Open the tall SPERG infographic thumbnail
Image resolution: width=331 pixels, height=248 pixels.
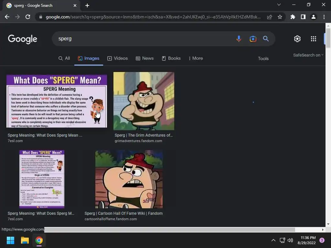(42, 179)
